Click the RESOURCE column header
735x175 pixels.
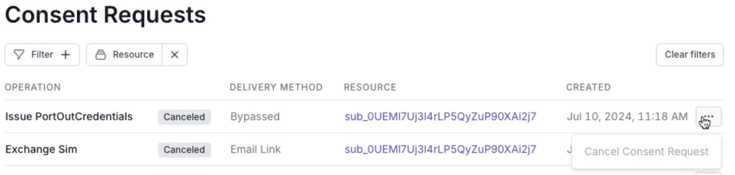pos(370,87)
